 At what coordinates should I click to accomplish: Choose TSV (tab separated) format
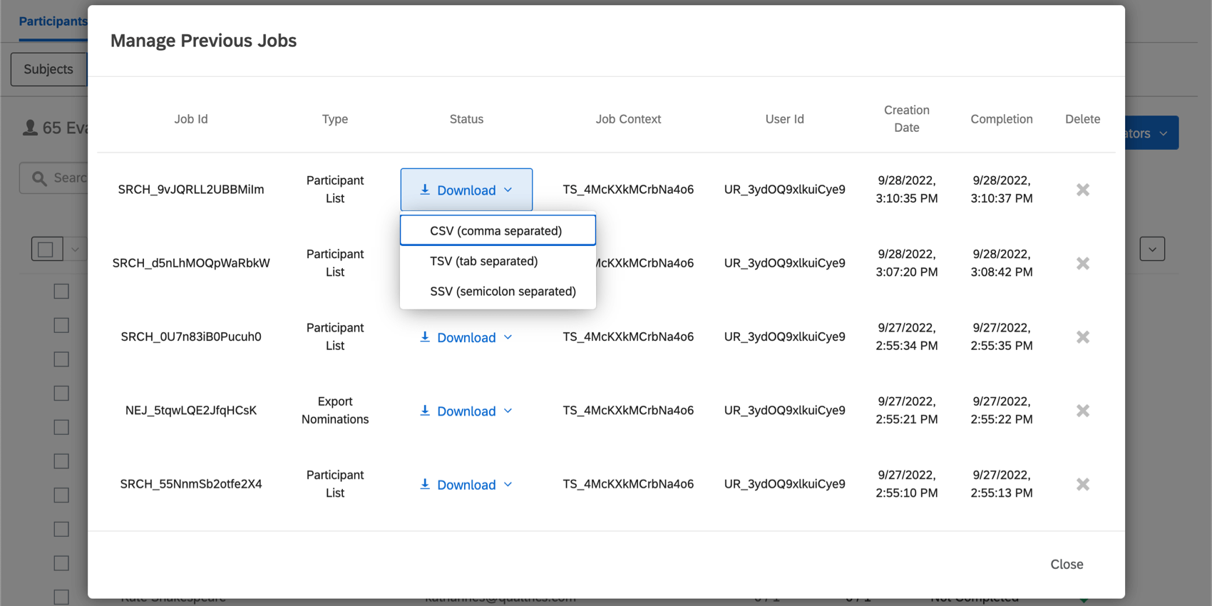click(x=484, y=261)
